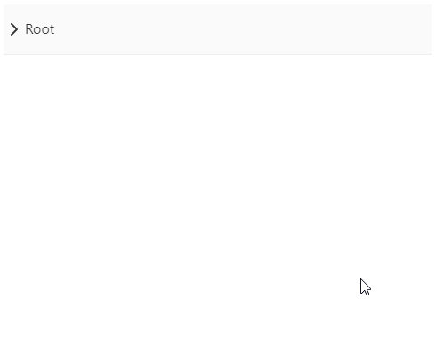Highlight the Root row in the tree

pyautogui.click(x=217, y=29)
